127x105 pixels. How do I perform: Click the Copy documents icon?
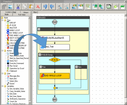(x=25, y=7)
